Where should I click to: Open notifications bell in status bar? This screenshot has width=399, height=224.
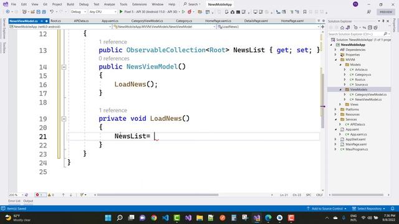pos(393,208)
